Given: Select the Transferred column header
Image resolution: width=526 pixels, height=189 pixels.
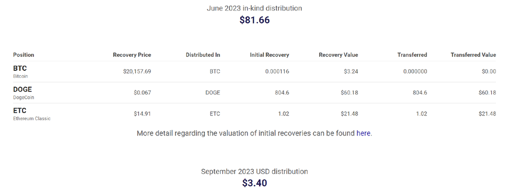Looking at the screenshot, I should (412, 55).
